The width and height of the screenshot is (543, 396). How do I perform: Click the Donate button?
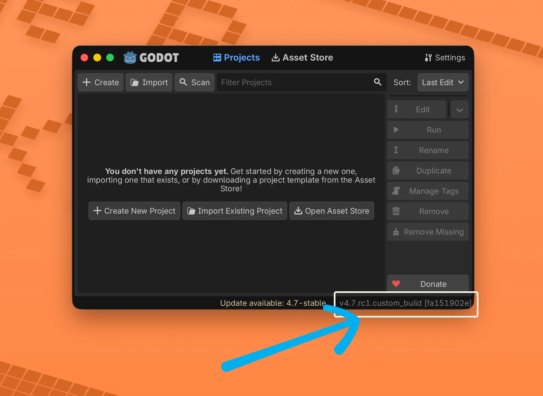pyautogui.click(x=428, y=284)
